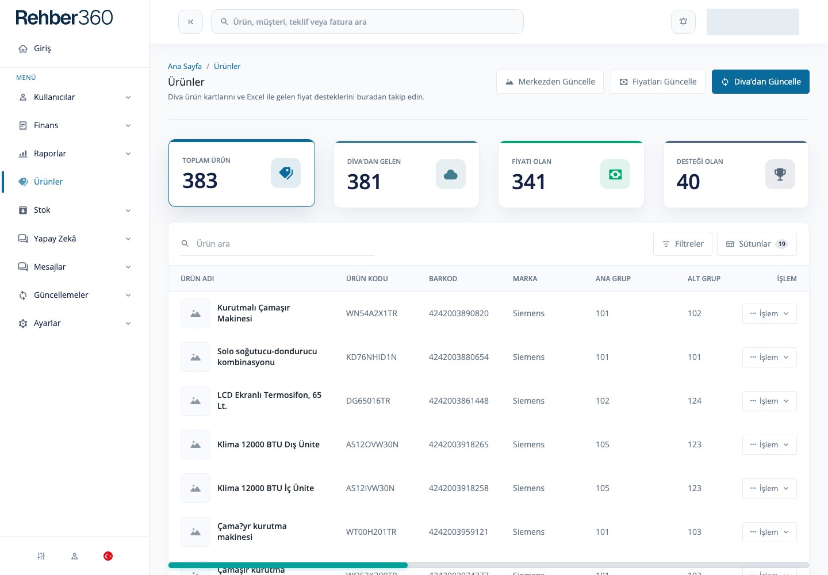Click image placeholder for Solo soğutucu-dondurucu

point(195,357)
